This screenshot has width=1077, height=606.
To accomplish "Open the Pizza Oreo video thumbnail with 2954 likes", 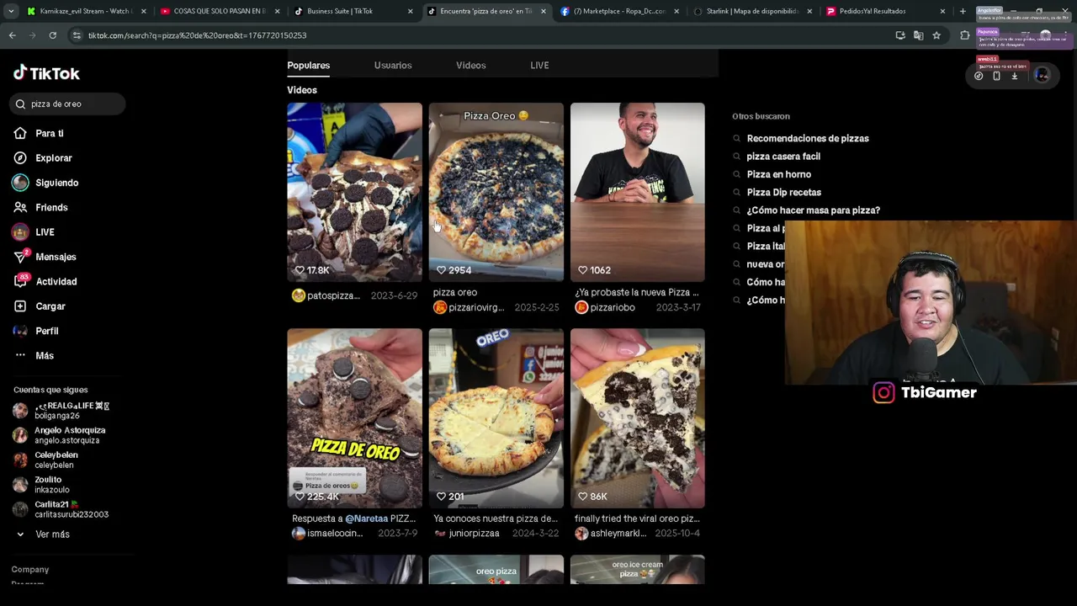I will tap(496, 192).
